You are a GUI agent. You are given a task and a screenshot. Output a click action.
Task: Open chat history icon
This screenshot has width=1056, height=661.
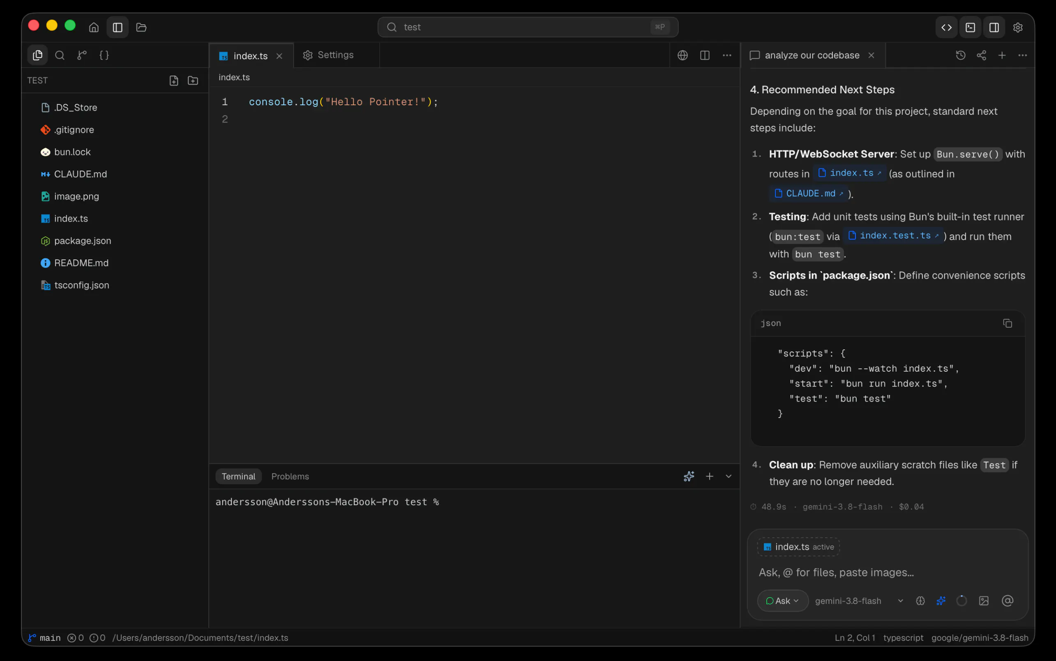961,55
